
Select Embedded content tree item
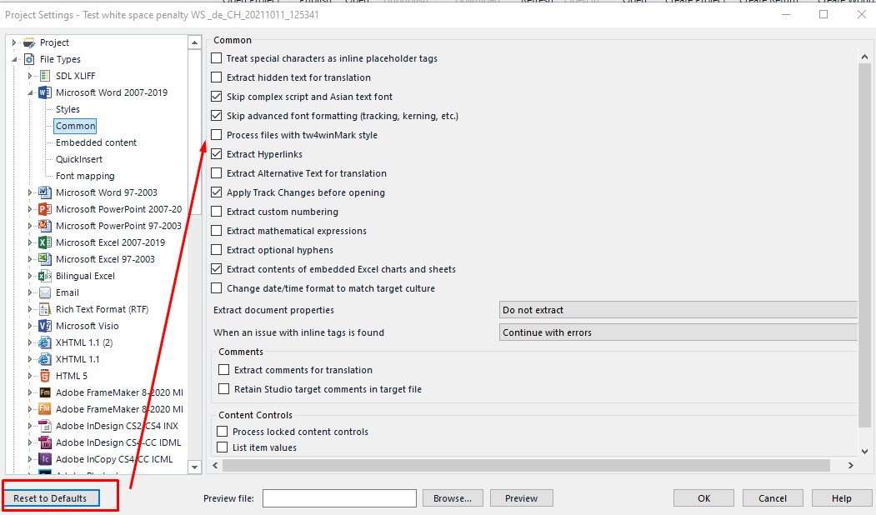pos(96,142)
